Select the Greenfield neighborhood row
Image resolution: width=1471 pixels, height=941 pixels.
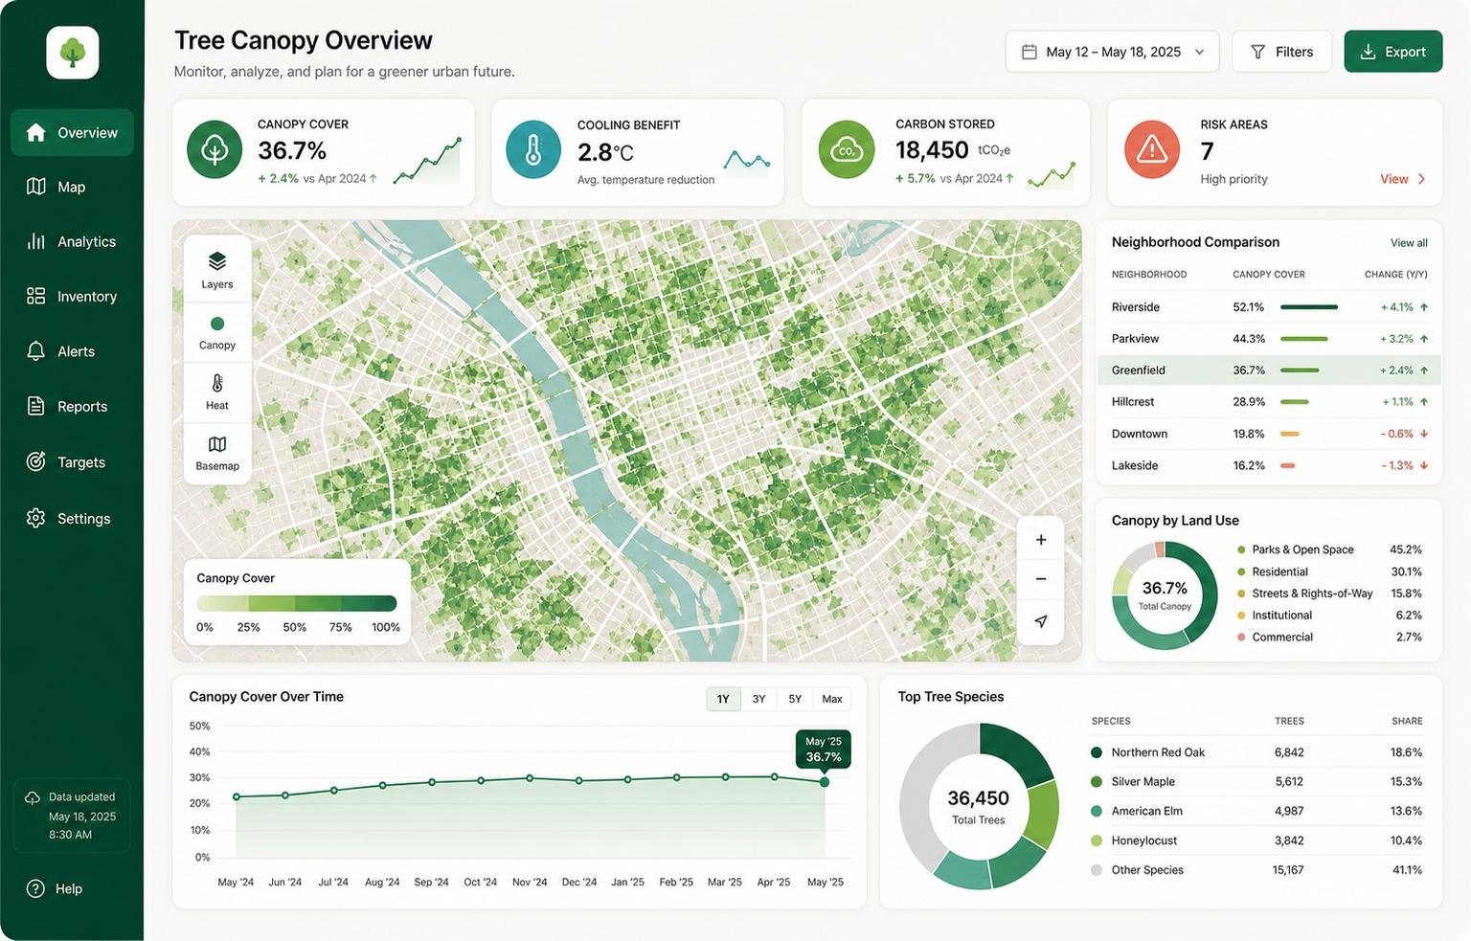1269,370
